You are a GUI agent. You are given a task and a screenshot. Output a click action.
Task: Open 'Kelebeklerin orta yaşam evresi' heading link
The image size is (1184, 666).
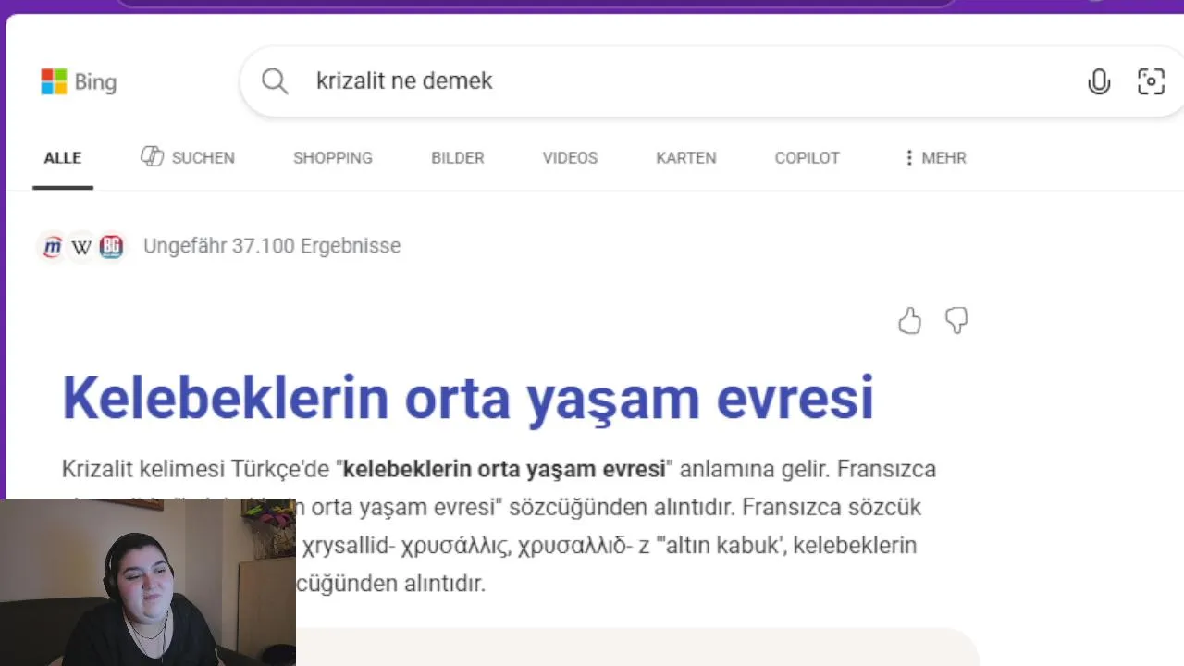click(467, 399)
